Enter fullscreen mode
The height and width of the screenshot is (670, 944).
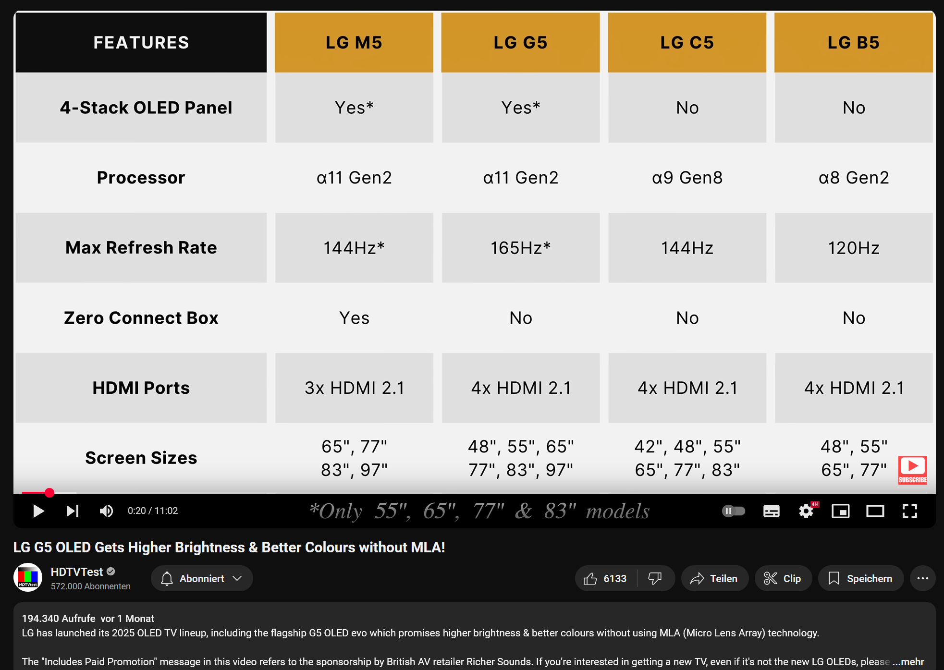tap(909, 511)
